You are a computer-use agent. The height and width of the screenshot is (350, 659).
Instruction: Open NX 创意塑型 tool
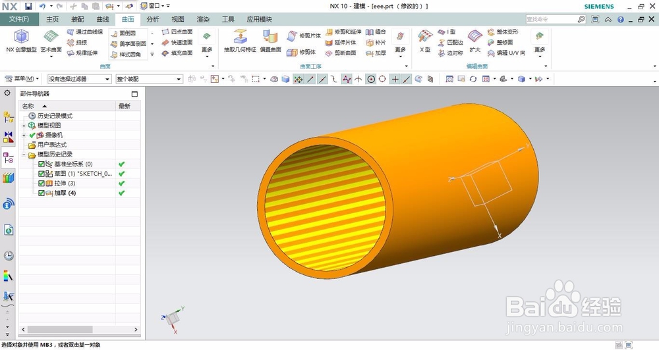(x=22, y=41)
